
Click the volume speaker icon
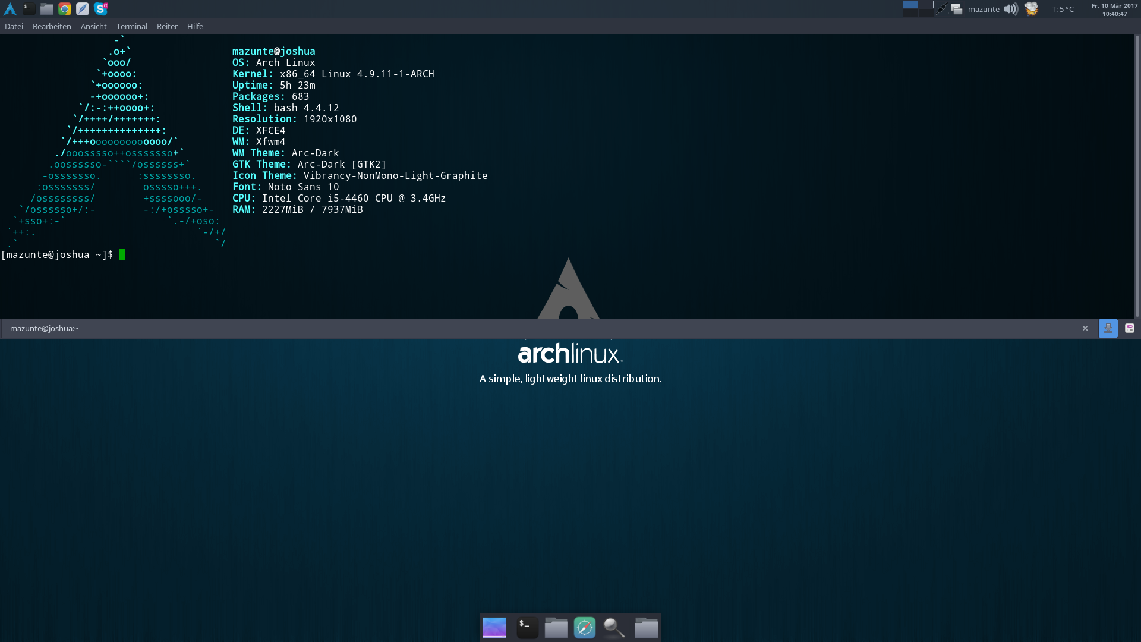[x=1010, y=9]
